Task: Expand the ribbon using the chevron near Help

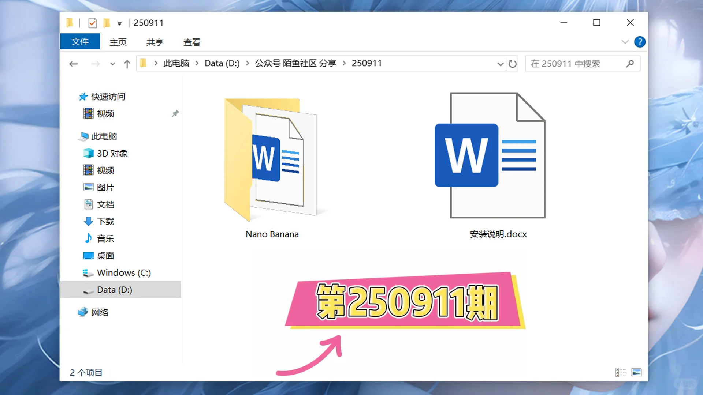Action: (624, 42)
